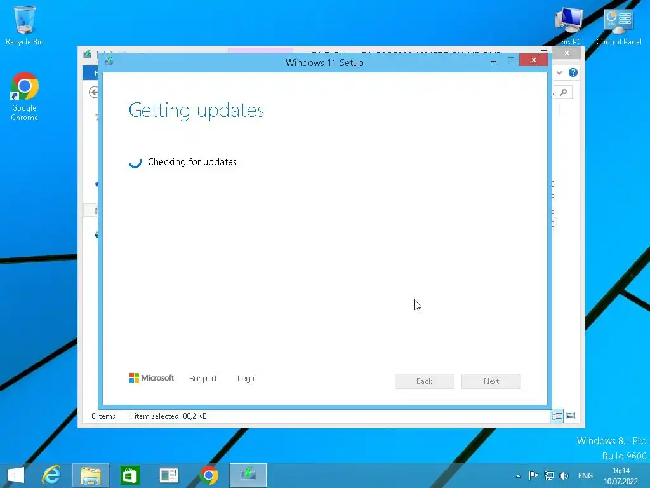The width and height of the screenshot is (650, 488).
Task: Show hidden tray icons arrow
Action: pos(518,476)
